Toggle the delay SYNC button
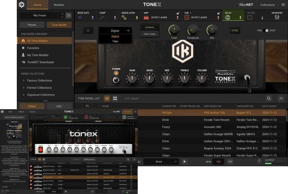Image resolution: width=288 pixels, height=194 pixels. [x=235, y=31]
